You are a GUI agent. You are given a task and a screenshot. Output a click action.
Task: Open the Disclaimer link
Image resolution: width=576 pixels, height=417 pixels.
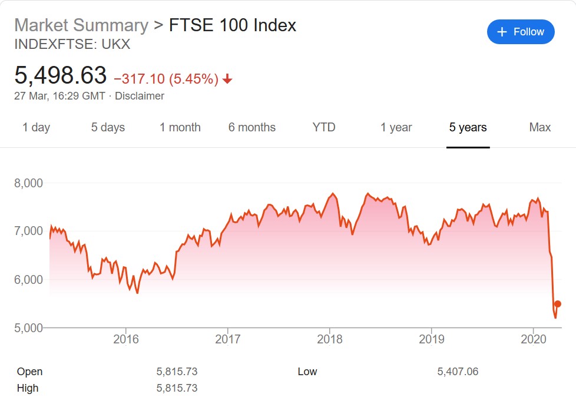pyautogui.click(x=140, y=96)
